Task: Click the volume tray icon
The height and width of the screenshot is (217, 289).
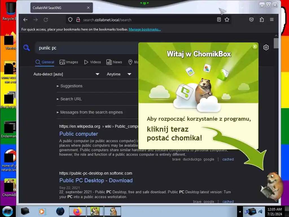Action: (x=260, y=212)
